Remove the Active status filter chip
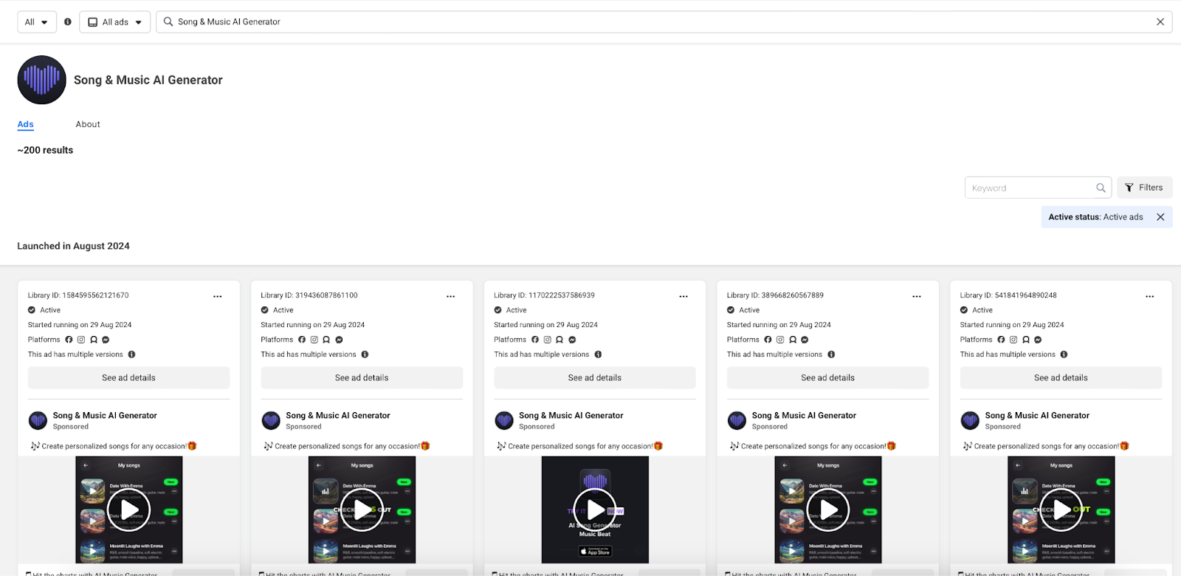1181x576 pixels. pyautogui.click(x=1160, y=217)
